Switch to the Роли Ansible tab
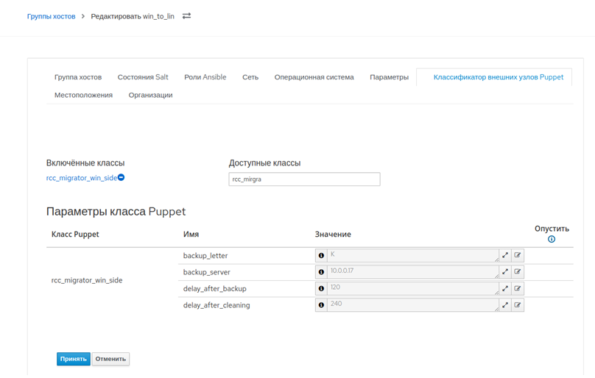Screen dimensions: 595x378 coord(205,77)
